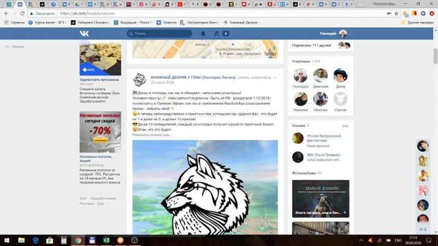Viewport: 438px width, 246px height.
Task: Open Calculator from taskbar
Action: coord(64,241)
